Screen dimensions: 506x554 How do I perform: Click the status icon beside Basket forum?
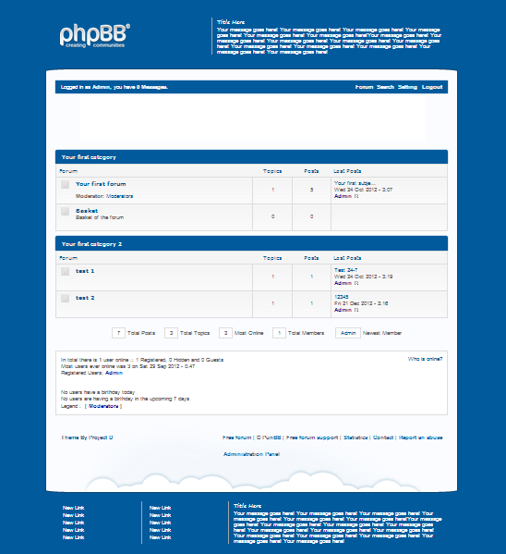[x=65, y=211]
